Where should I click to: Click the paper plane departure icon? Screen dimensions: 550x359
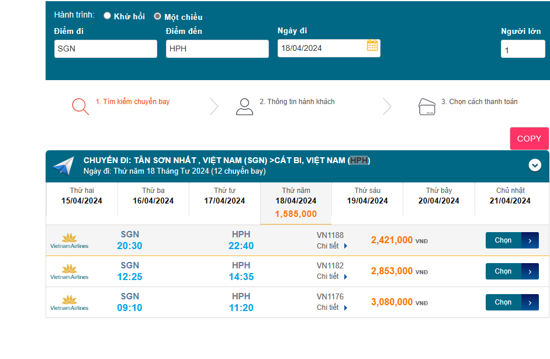coord(63,165)
